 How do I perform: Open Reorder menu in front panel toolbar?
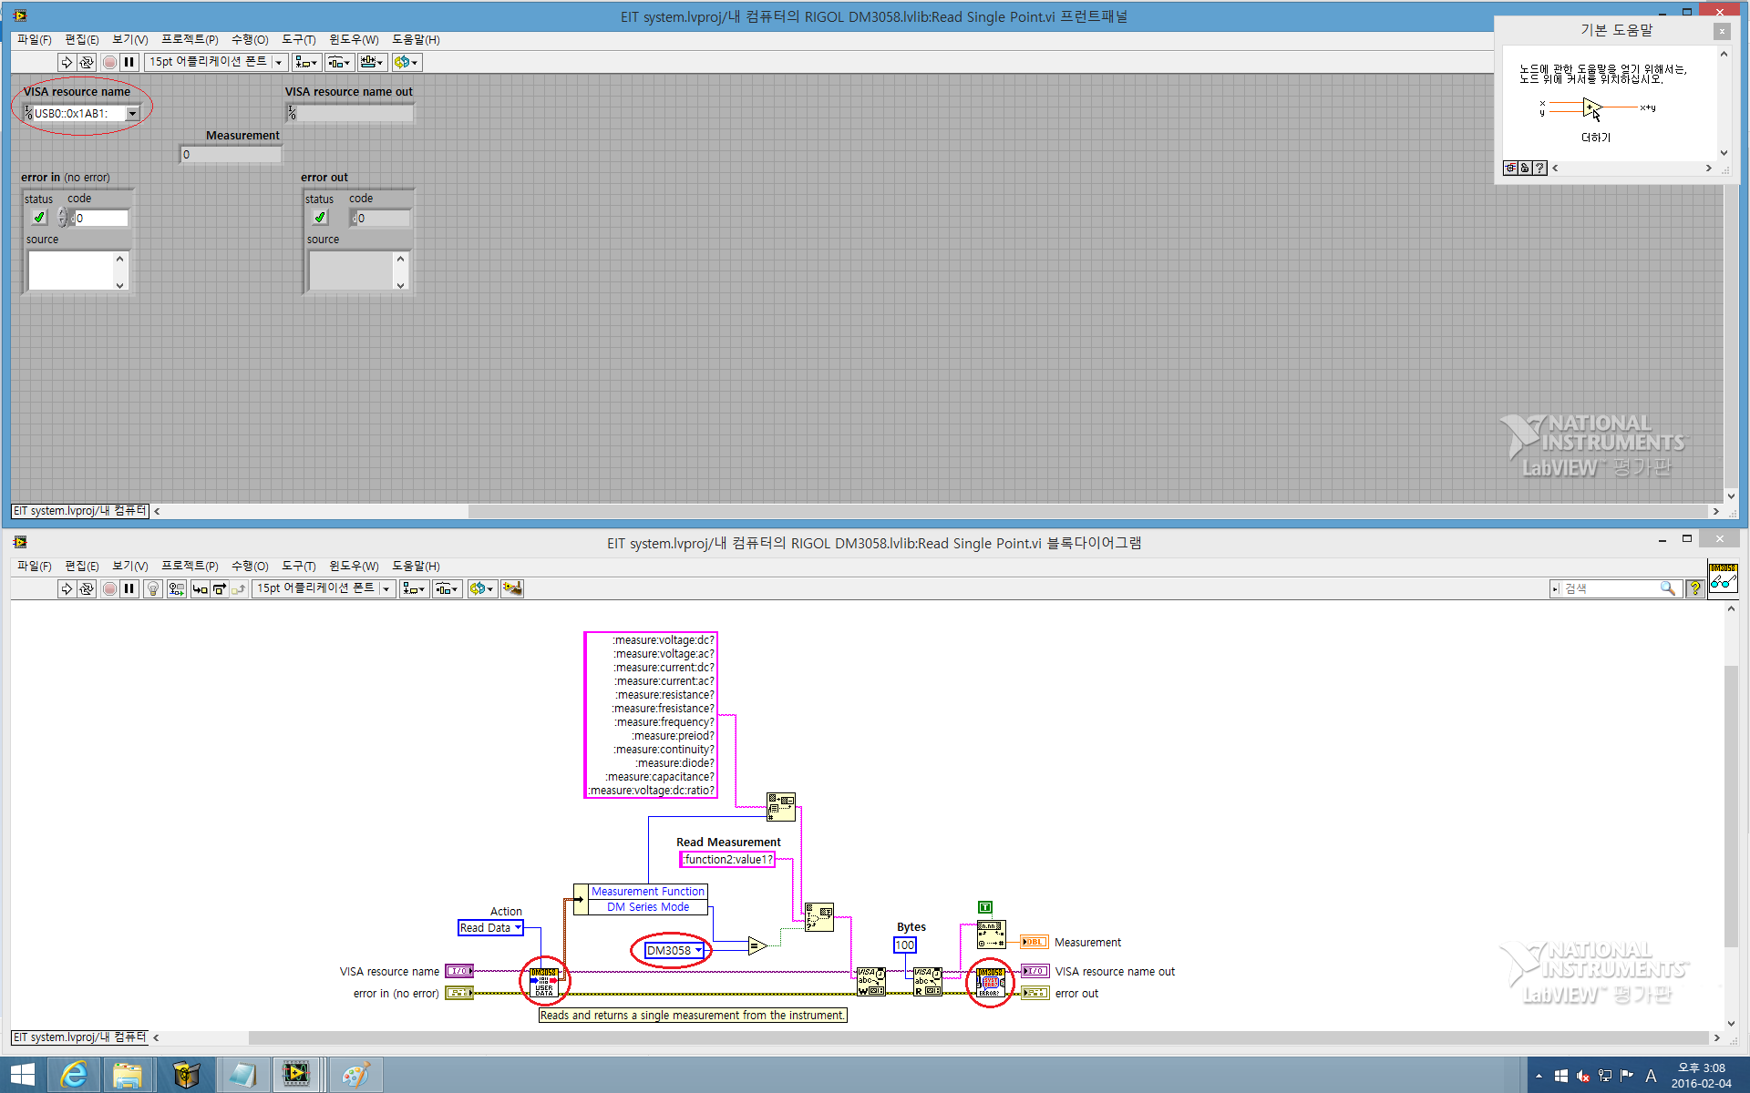pos(407,62)
